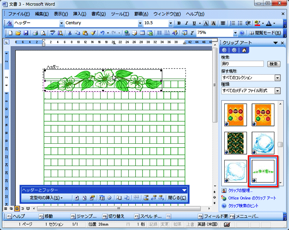This screenshot has height=230, width=289.
Task: Insert a table from the standard toolbar
Action: coord(142,33)
